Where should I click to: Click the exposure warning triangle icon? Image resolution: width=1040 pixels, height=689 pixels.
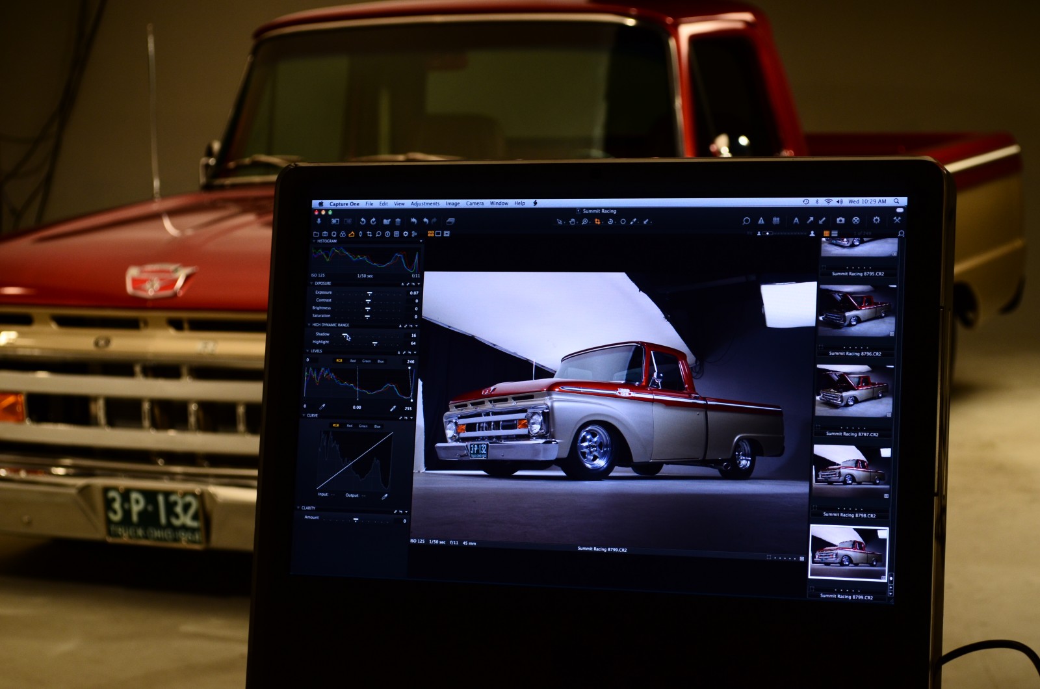click(x=760, y=220)
